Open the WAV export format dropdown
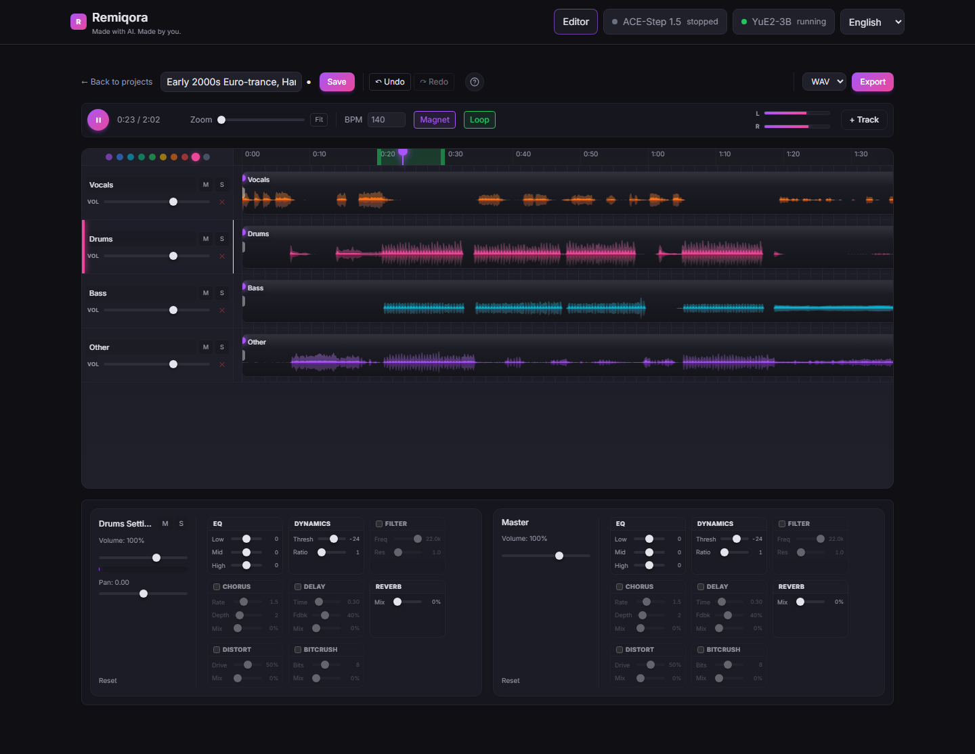975x754 pixels. click(x=825, y=82)
